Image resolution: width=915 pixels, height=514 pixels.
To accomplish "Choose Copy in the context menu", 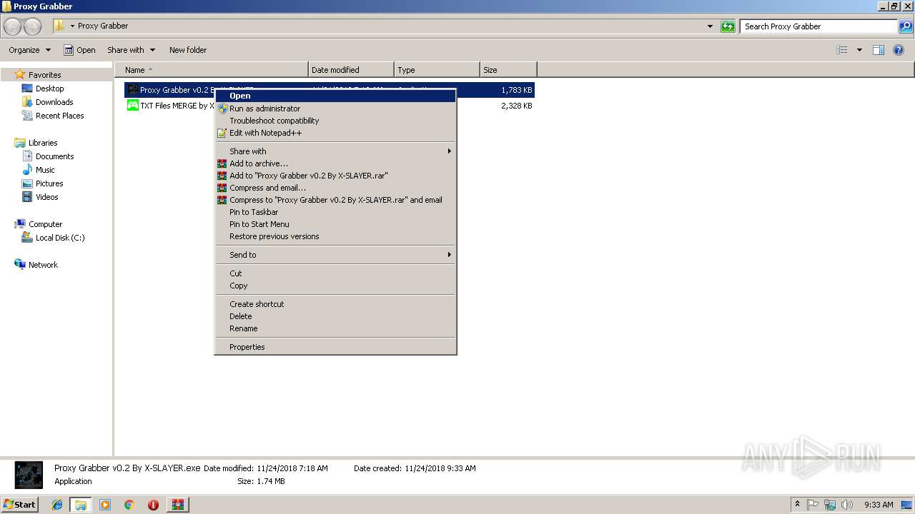I will coord(335,286).
